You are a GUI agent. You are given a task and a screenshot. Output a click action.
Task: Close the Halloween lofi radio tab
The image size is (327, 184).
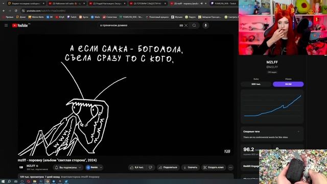[x=84, y=4]
